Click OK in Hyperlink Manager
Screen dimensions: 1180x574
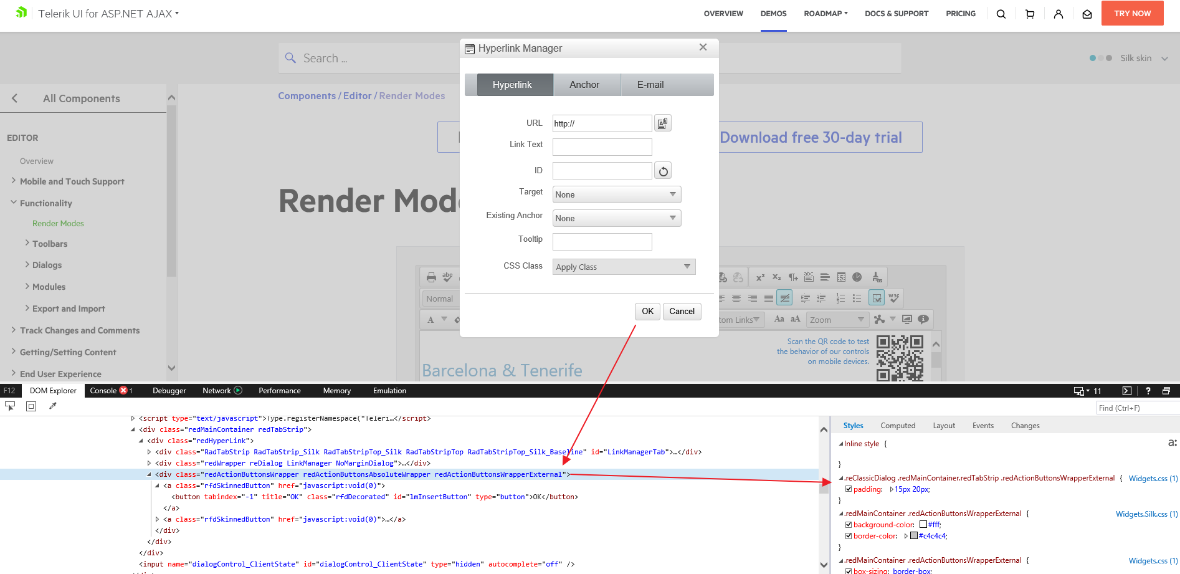[x=648, y=312]
